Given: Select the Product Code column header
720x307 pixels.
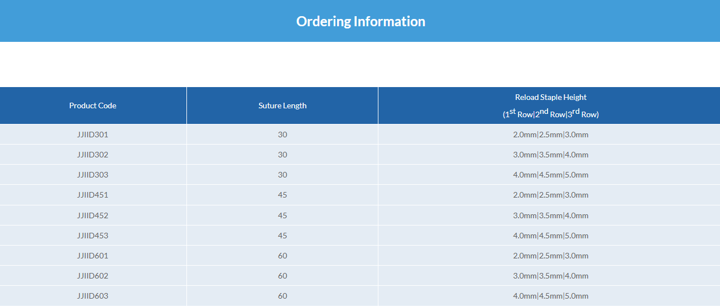Looking at the screenshot, I should point(93,105).
